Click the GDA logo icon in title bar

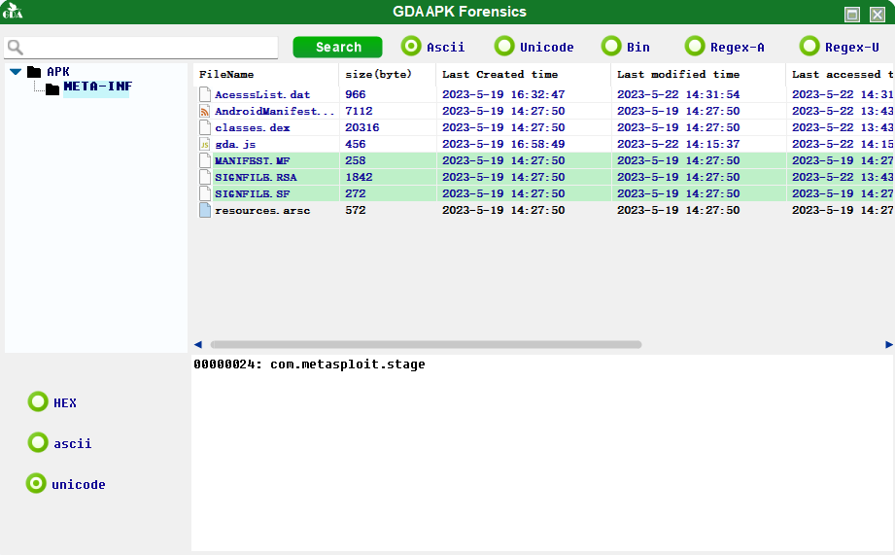pos(13,11)
